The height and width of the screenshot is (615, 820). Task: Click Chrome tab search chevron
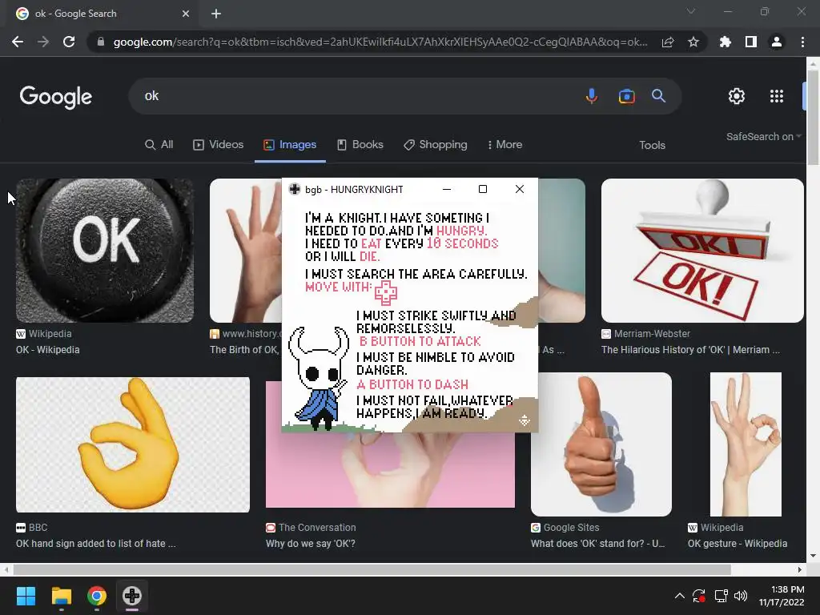pos(691,11)
